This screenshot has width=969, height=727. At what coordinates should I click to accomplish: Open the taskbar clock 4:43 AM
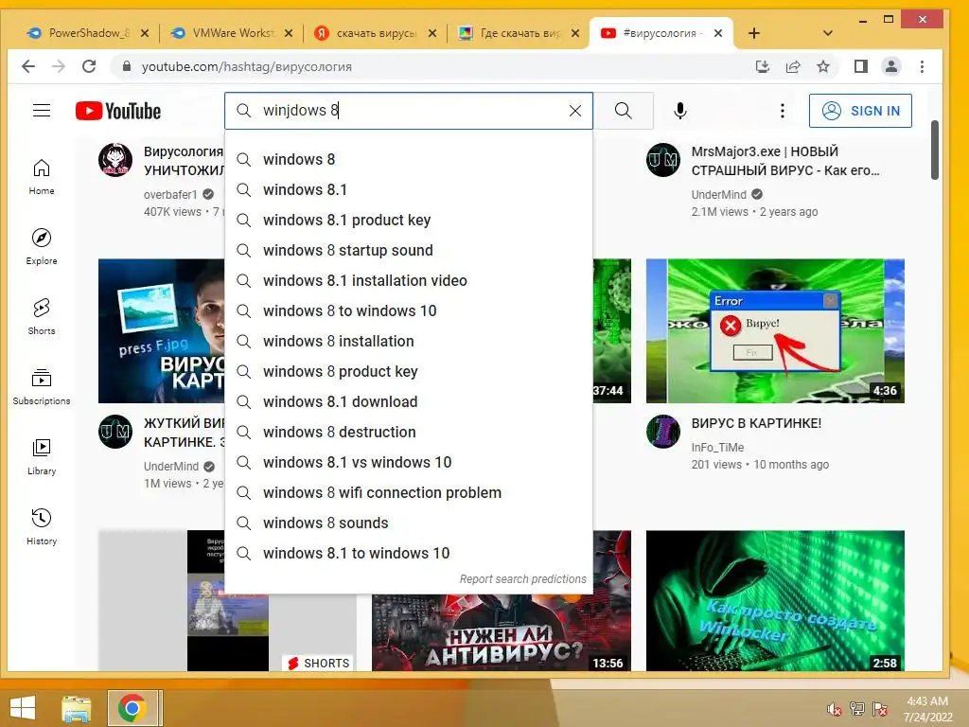click(927, 709)
